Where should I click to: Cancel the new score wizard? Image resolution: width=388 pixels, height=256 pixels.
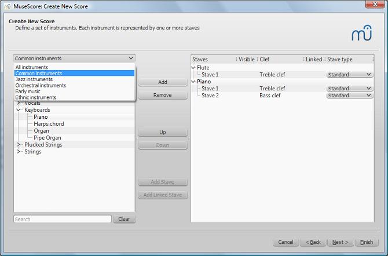tap(286, 242)
